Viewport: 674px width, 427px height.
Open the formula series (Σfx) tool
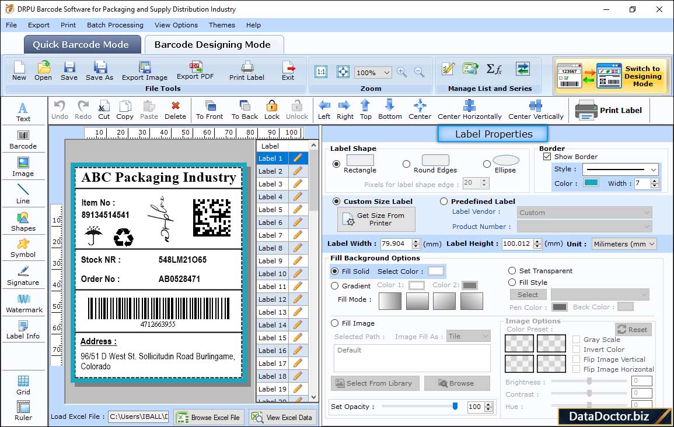[x=494, y=69]
